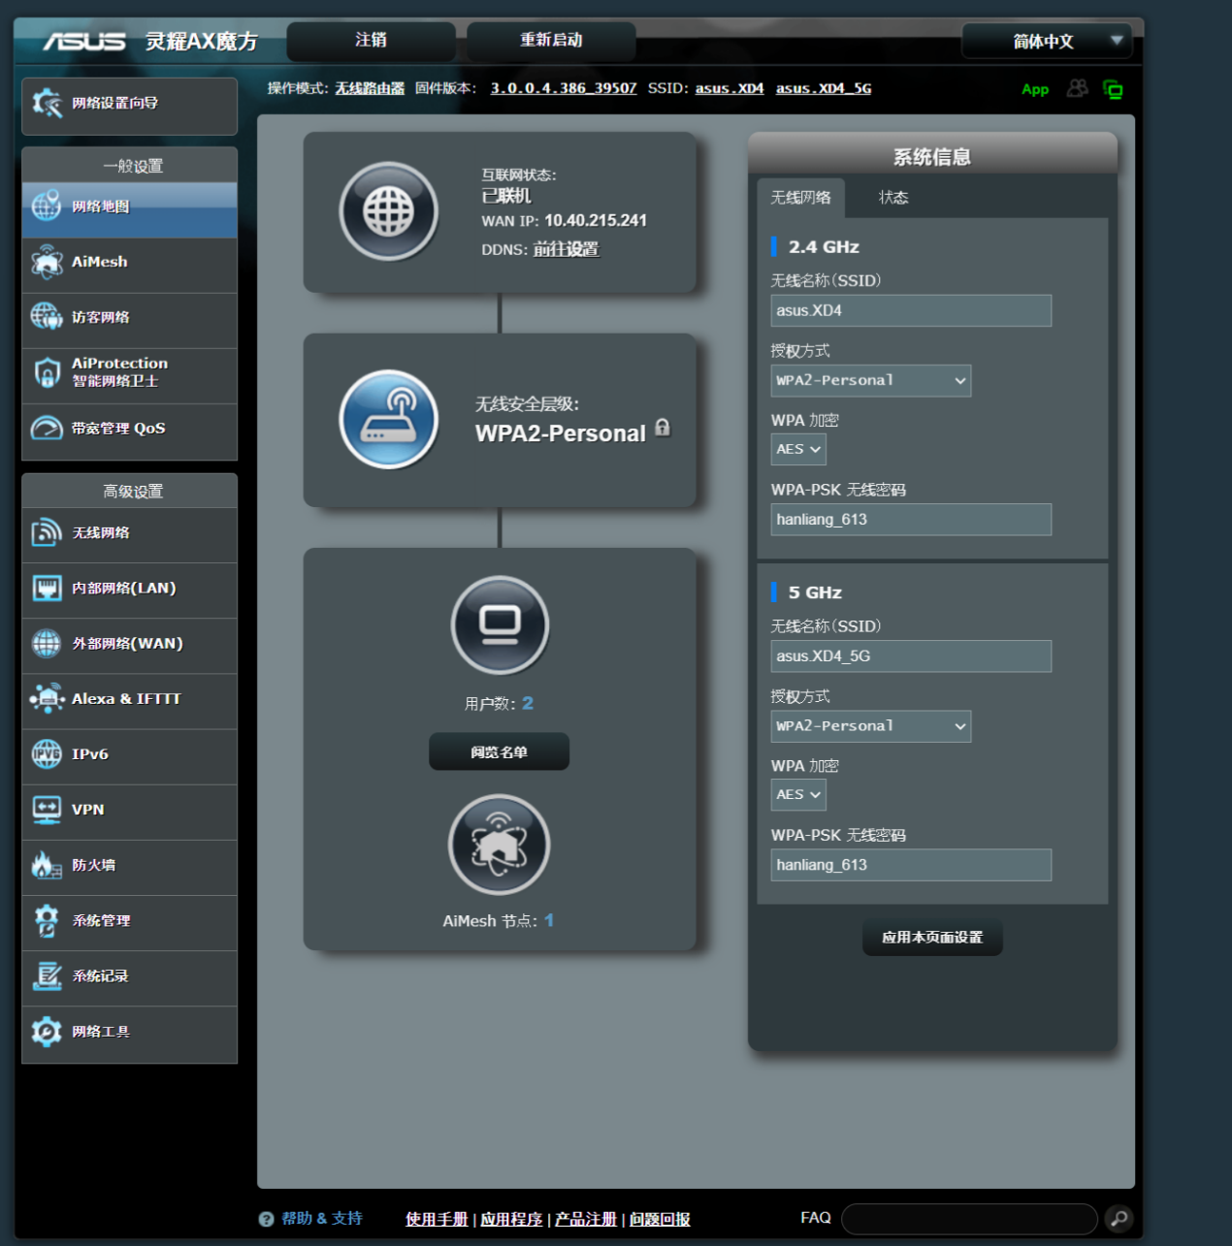Click the 2.4 GHz WPA-PSK password field

911,520
